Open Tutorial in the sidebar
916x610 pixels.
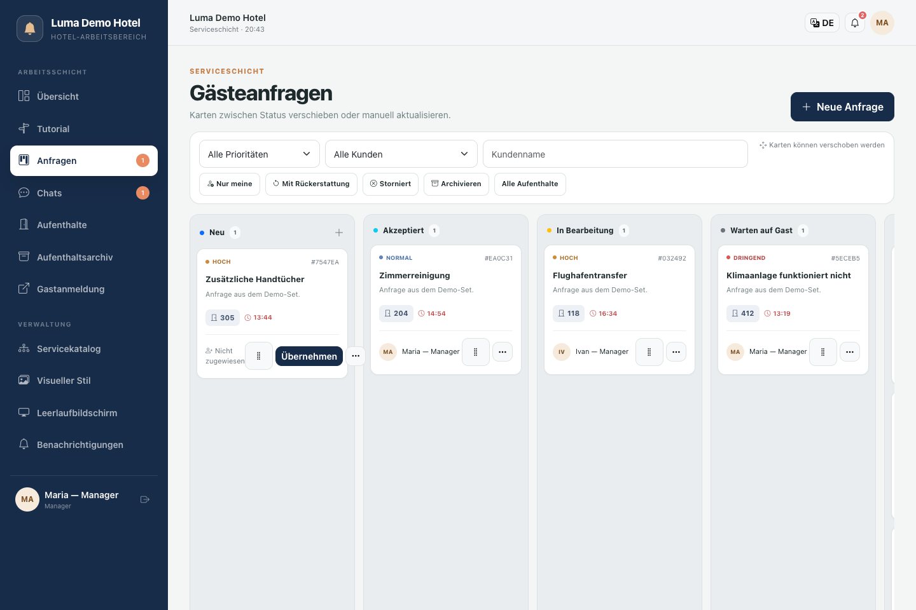coord(84,128)
